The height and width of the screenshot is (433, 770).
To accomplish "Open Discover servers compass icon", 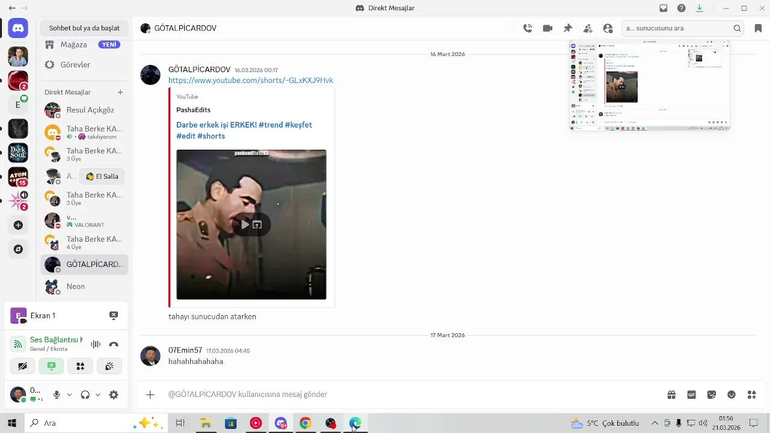I will (x=18, y=249).
